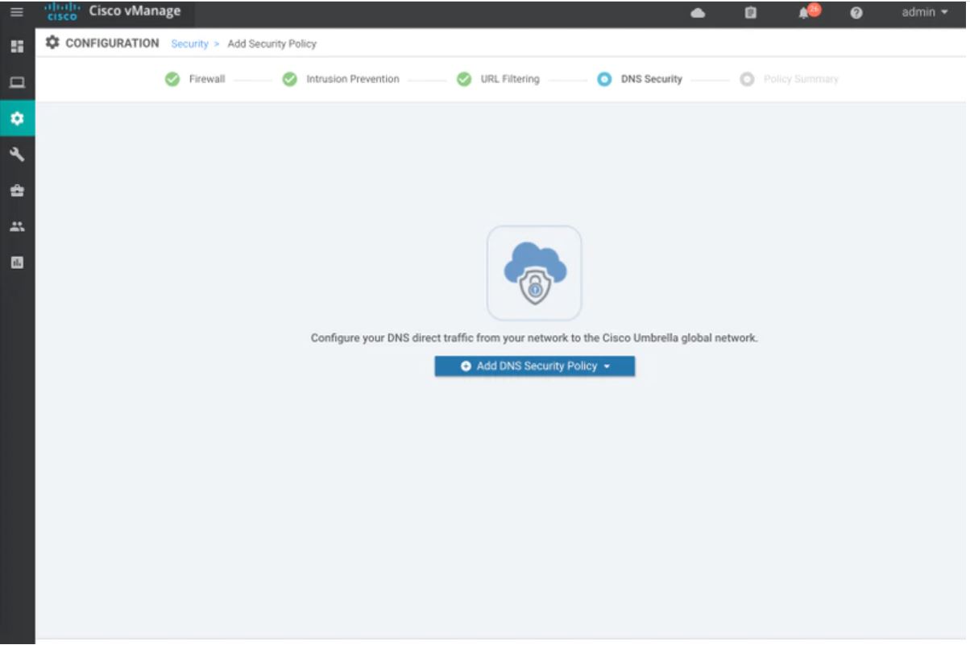The width and height of the screenshot is (970, 645).
Task: Click the cloud status icon
Action: [698, 13]
